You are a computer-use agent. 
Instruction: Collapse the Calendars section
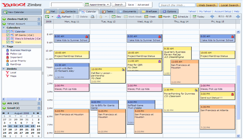coord(4,28)
